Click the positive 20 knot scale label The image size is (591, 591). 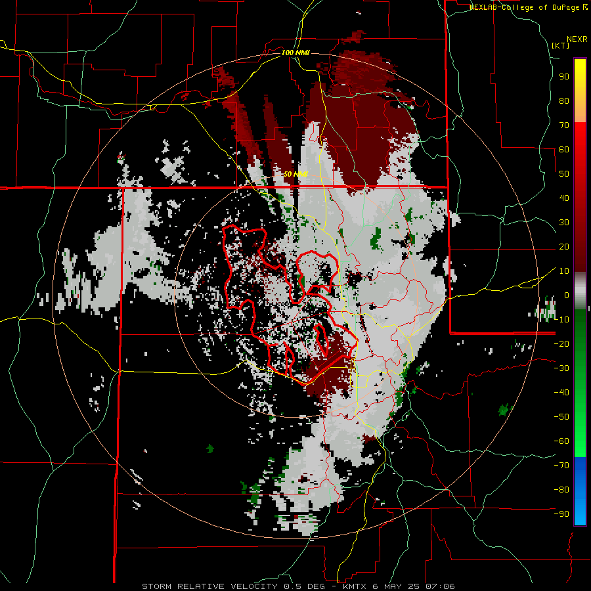tap(564, 247)
